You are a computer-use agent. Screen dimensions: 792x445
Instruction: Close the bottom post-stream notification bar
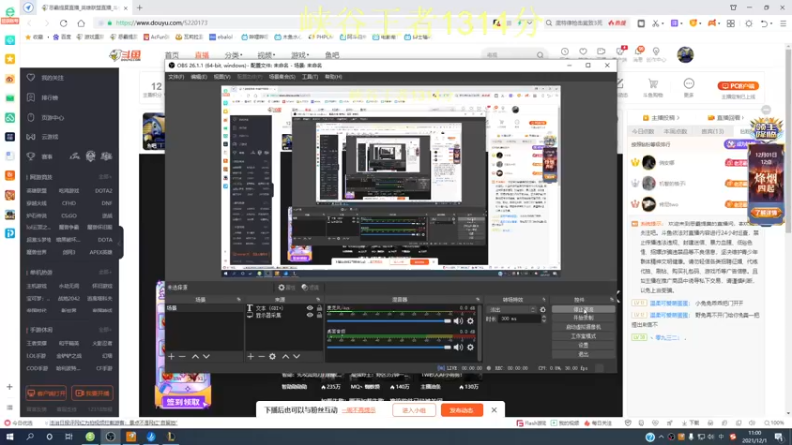494,410
